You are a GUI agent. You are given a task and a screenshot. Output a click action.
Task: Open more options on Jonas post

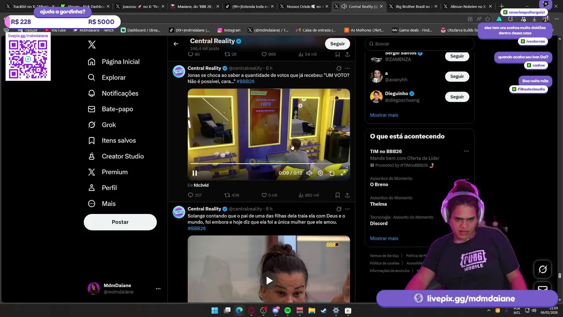[347, 68]
